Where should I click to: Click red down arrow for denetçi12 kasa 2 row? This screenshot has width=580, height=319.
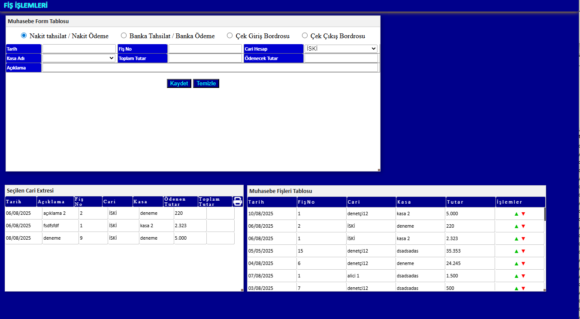point(523,214)
